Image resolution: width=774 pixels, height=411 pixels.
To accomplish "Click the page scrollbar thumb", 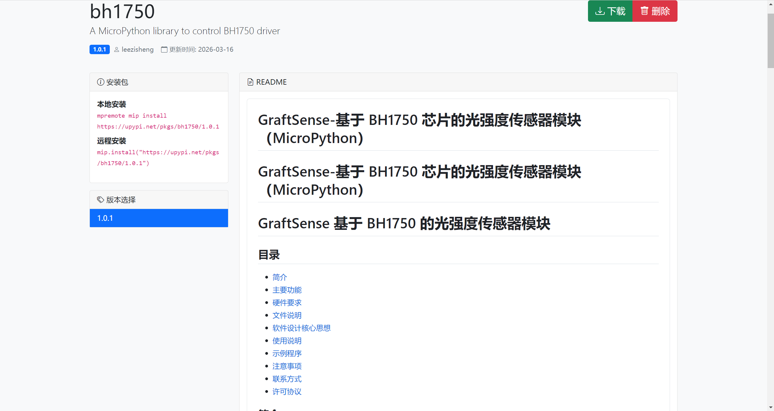I will (771, 41).
